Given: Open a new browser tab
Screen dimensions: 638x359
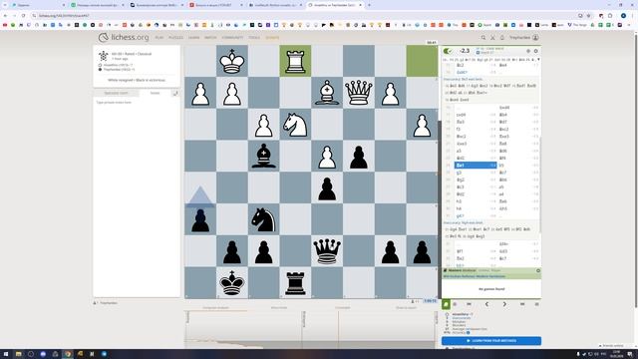Looking at the screenshot, I should coord(369,5).
